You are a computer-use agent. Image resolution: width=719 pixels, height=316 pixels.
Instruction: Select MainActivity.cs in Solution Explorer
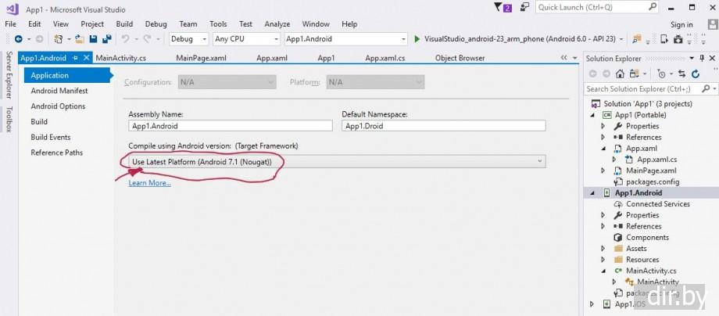pos(651,271)
